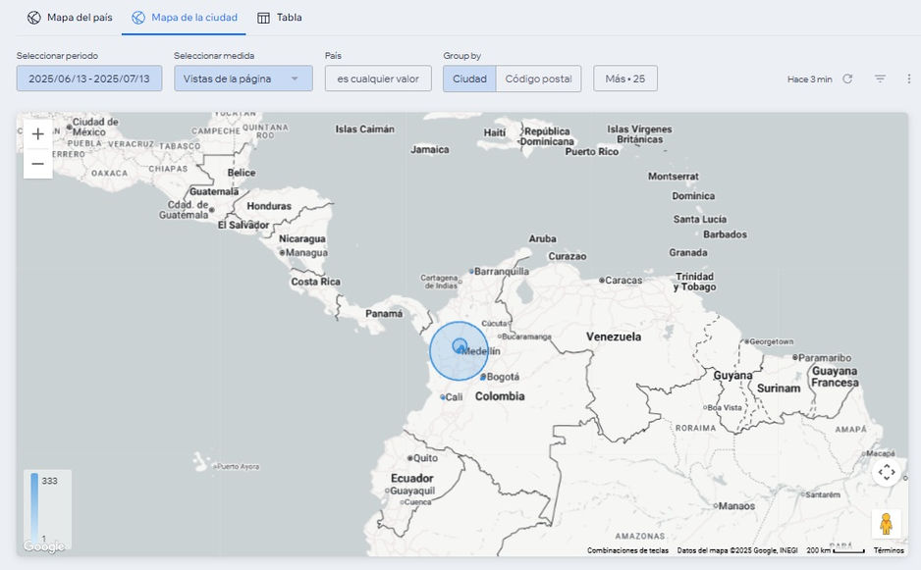Click the table grid icon beside Tabla
This screenshot has width=921, height=570.
tap(264, 19)
